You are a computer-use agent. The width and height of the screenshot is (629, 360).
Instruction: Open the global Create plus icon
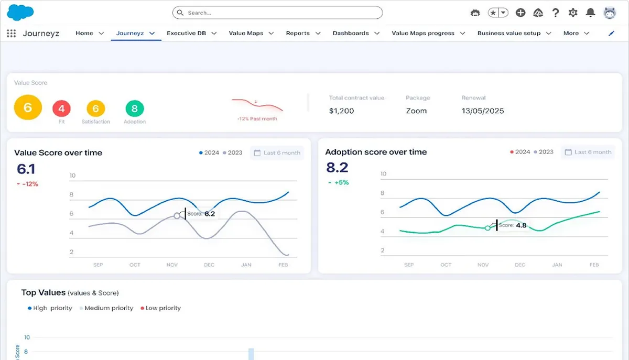520,13
